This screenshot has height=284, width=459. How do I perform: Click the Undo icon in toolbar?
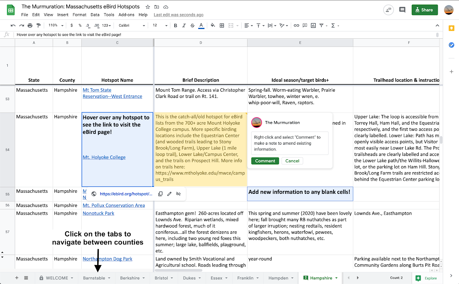pos(13,26)
